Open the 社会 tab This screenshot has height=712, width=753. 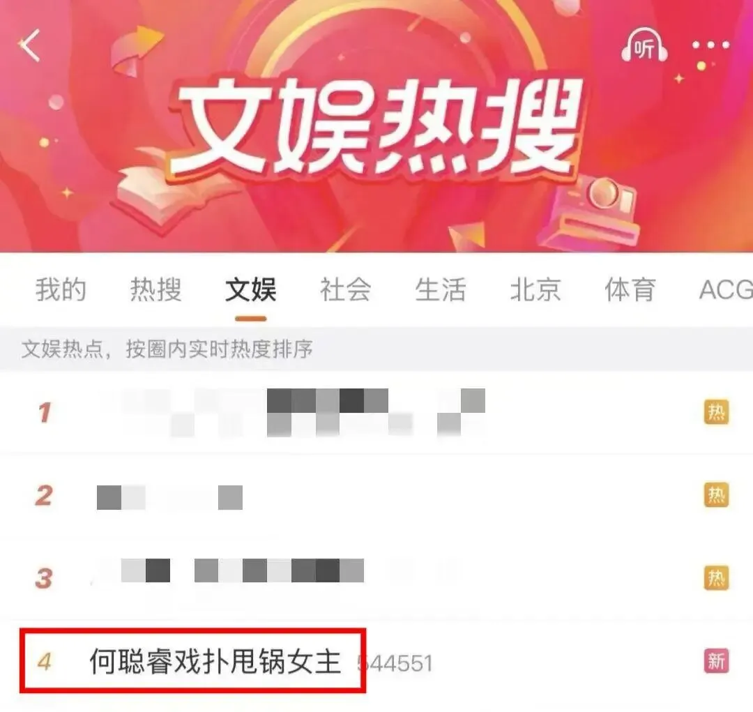tap(346, 289)
